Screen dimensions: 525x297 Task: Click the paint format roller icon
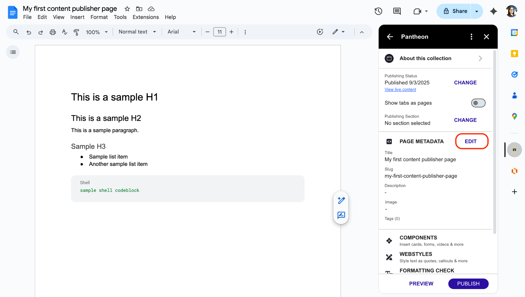tap(76, 32)
